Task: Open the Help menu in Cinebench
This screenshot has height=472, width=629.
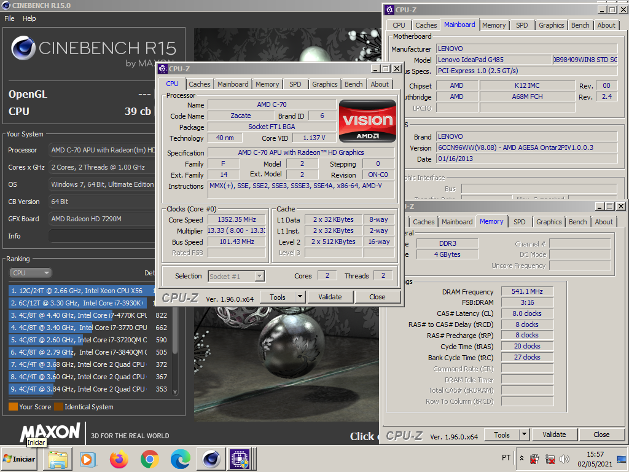Action: coord(29,18)
